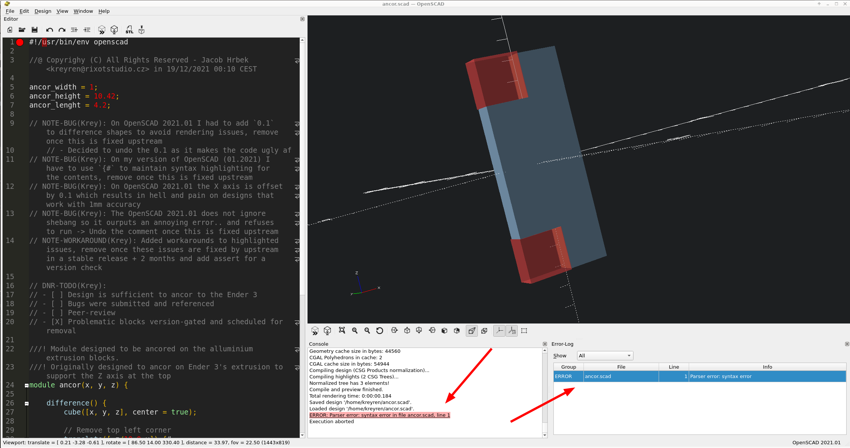
Task: Open the Design menu
Action: pyautogui.click(x=42, y=11)
